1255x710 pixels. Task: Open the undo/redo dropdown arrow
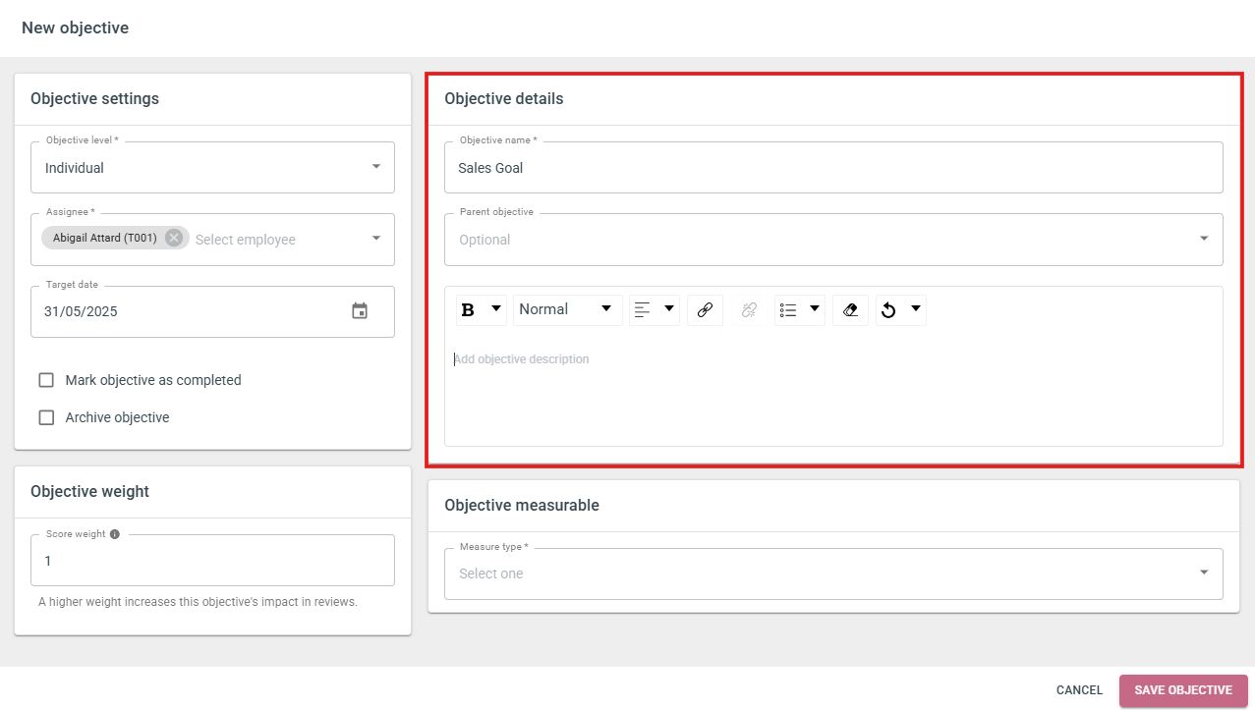click(916, 309)
